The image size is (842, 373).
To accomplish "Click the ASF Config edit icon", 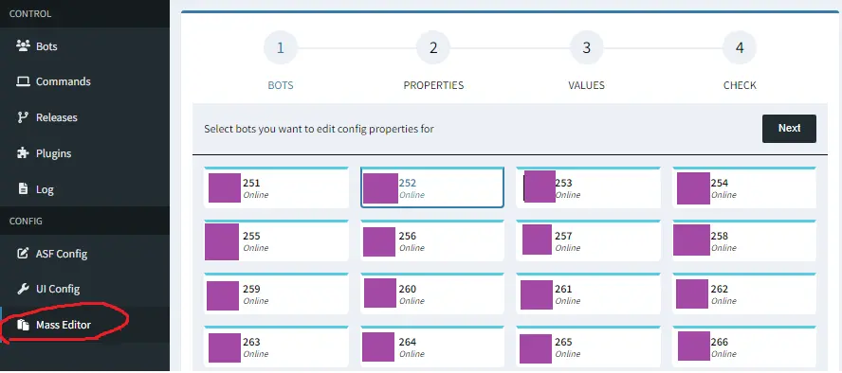I will 23,253.
